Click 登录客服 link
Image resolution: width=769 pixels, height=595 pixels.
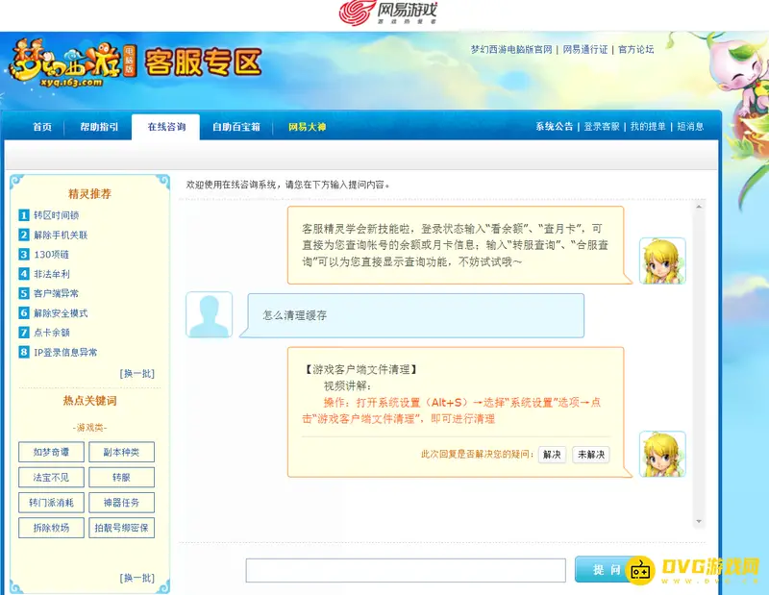coord(602,127)
